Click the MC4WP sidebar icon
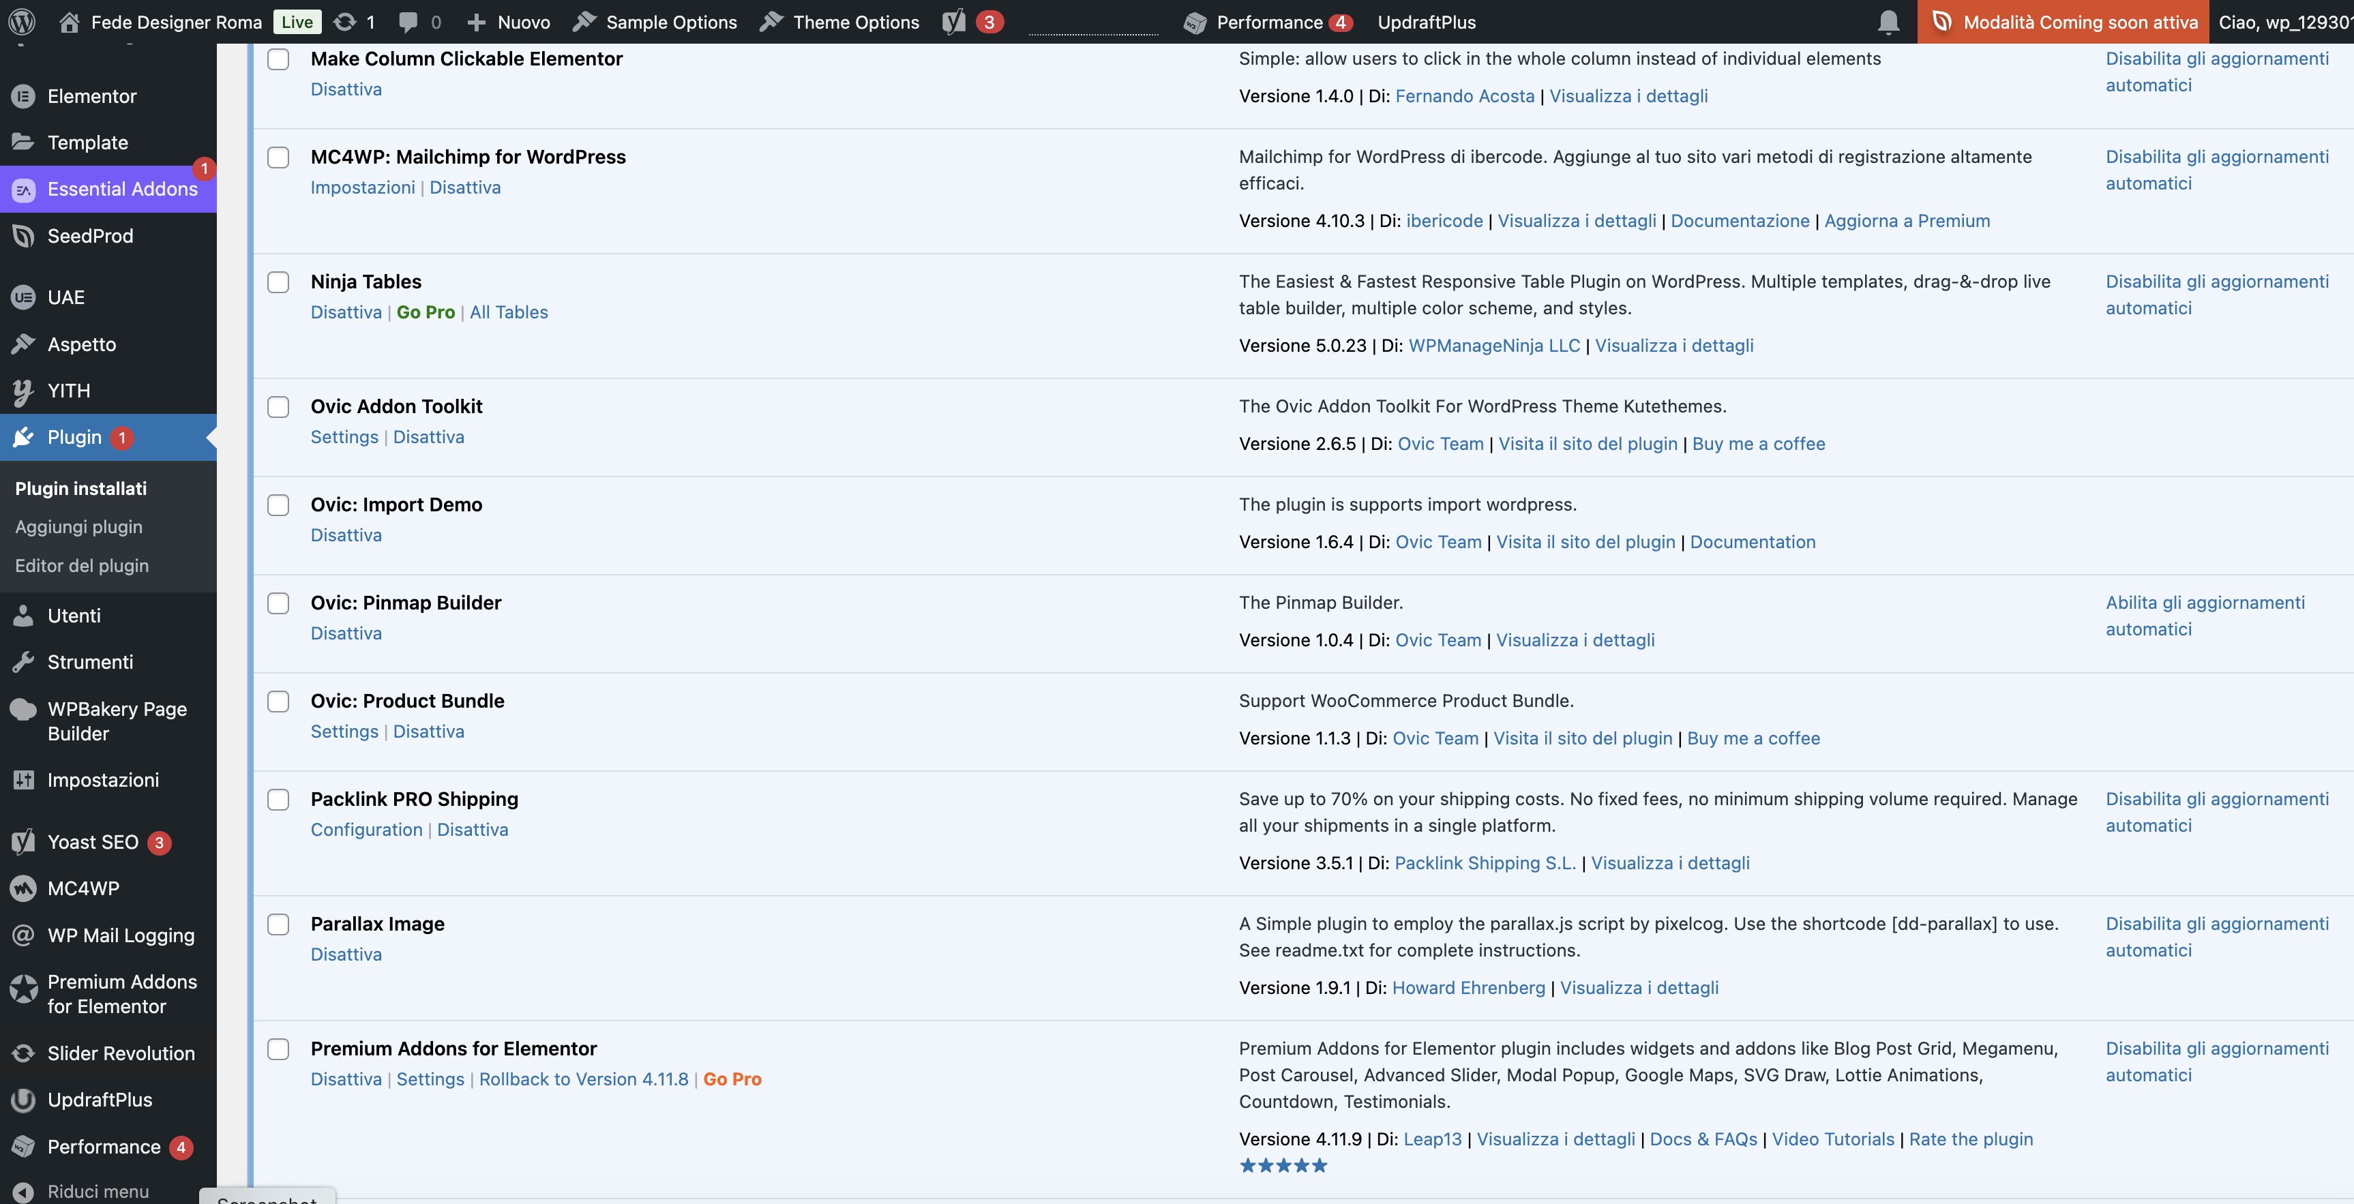This screenshot has width=2354, height=1204. 24,889
